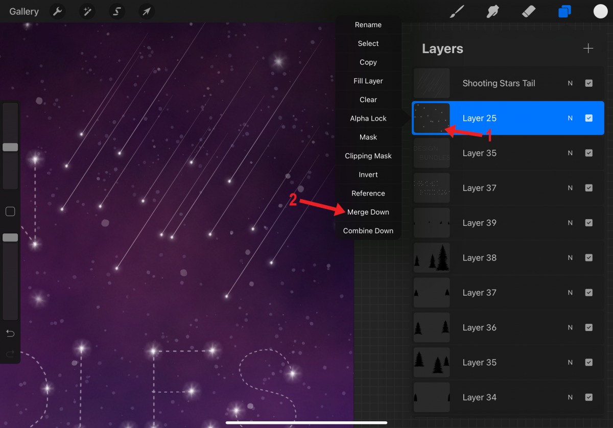The image size is (613, 428).
Task: Open blend mode N for Layer 38
Action: (570, 258)
